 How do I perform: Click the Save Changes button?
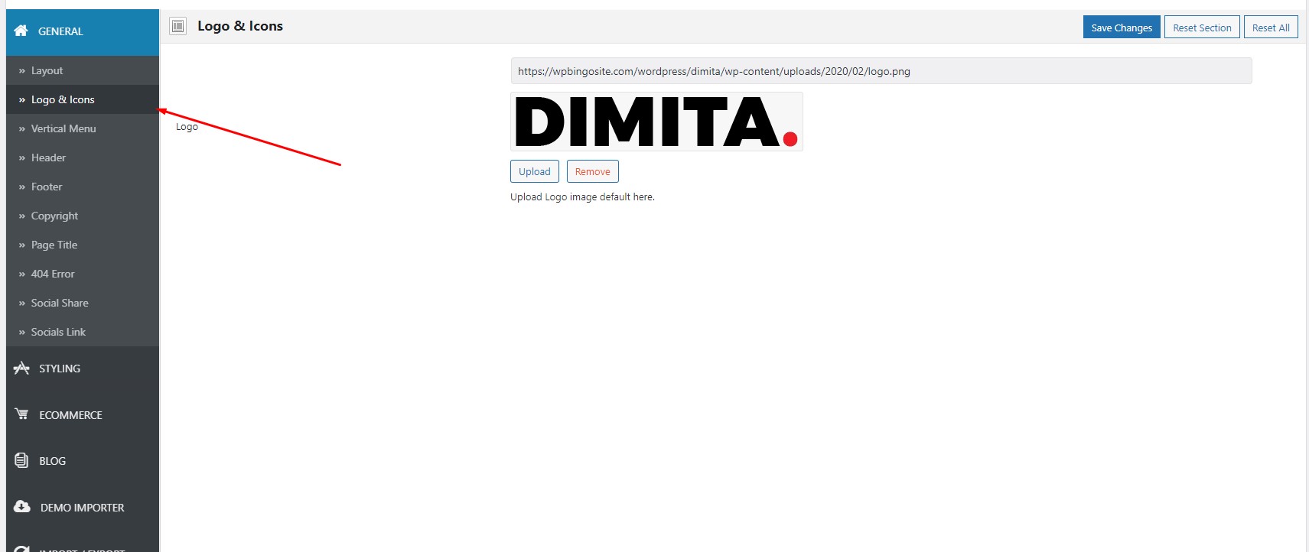1122,27
